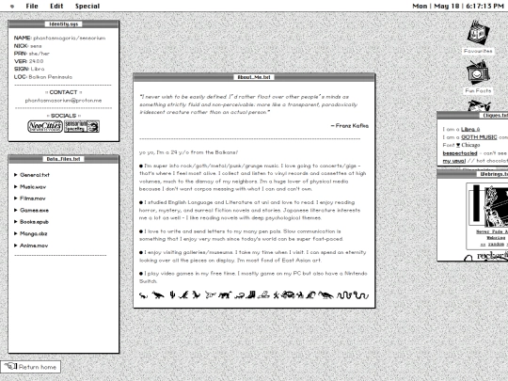The image size is (508, 381).
Task: Click the Font Chicago line in Cliques window
Action: tap(461, 145)
